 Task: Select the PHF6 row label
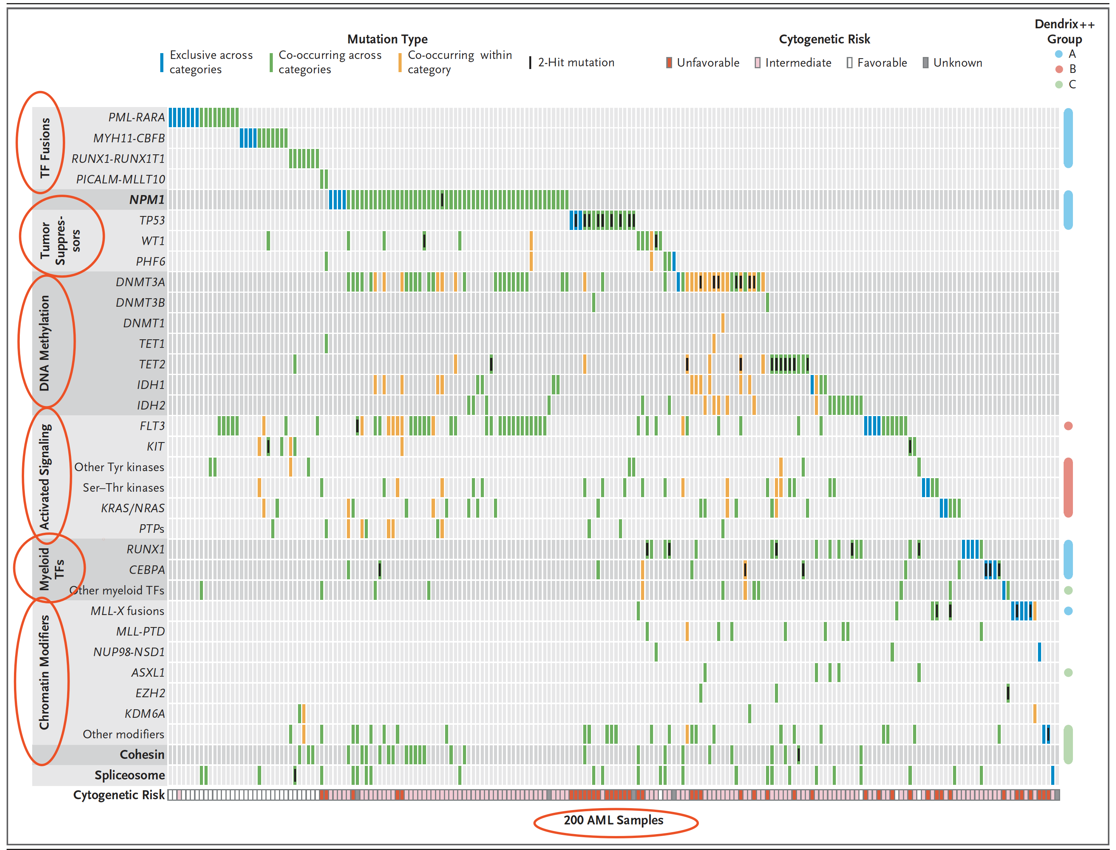tap(151, 262)
